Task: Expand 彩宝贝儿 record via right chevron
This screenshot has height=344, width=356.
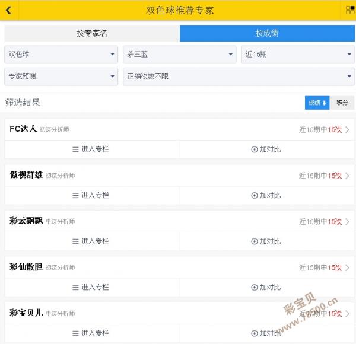Action: click(347, 314)
